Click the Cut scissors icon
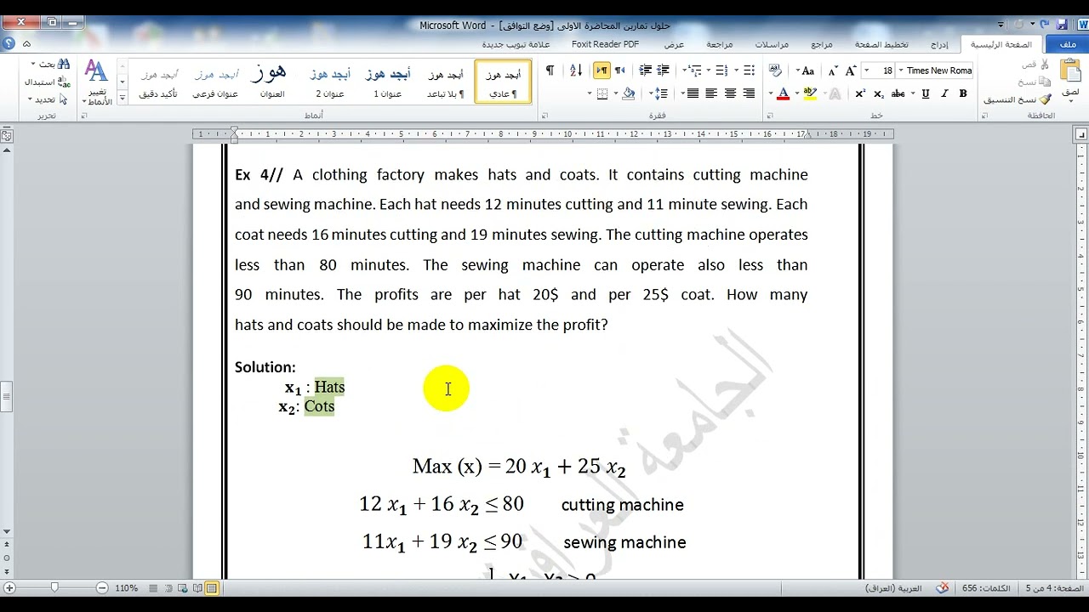Screen dimensions: 1089x612 (x=1045, y=65)
